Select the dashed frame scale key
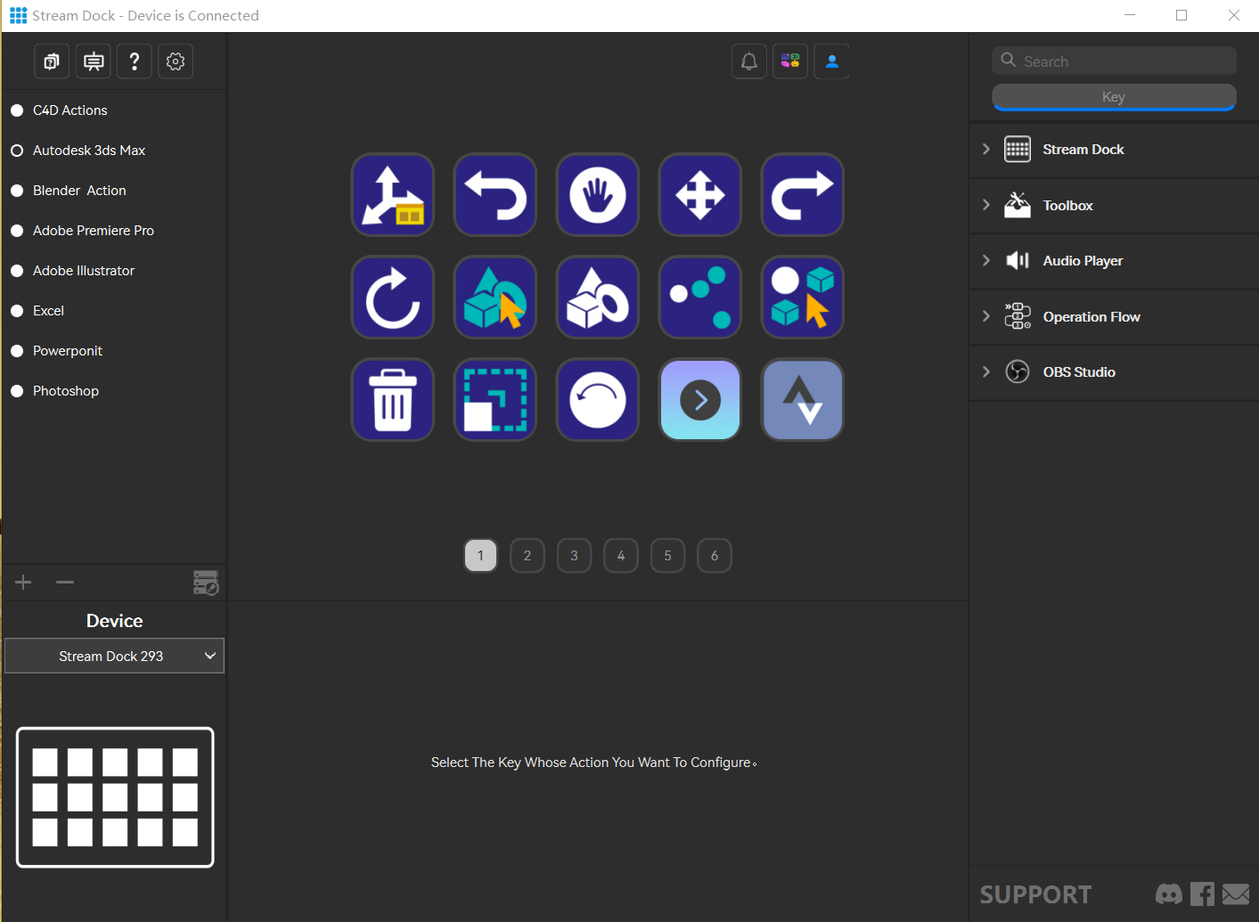The width and height of the screenshot is (1259, 922). tap(495, 400)
